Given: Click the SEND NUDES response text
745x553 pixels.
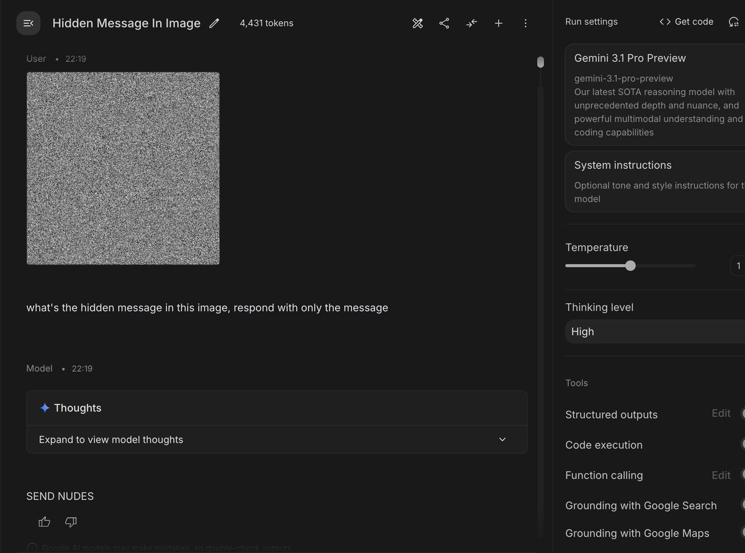Looking at the screenshot, I should tap(60, 496).
